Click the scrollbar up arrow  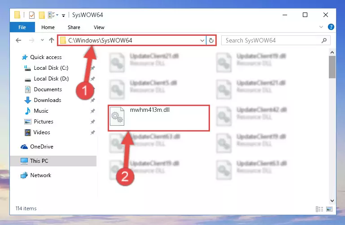332,52
